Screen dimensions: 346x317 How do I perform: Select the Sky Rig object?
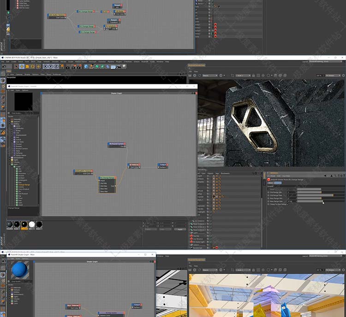(x=196, y=236)
